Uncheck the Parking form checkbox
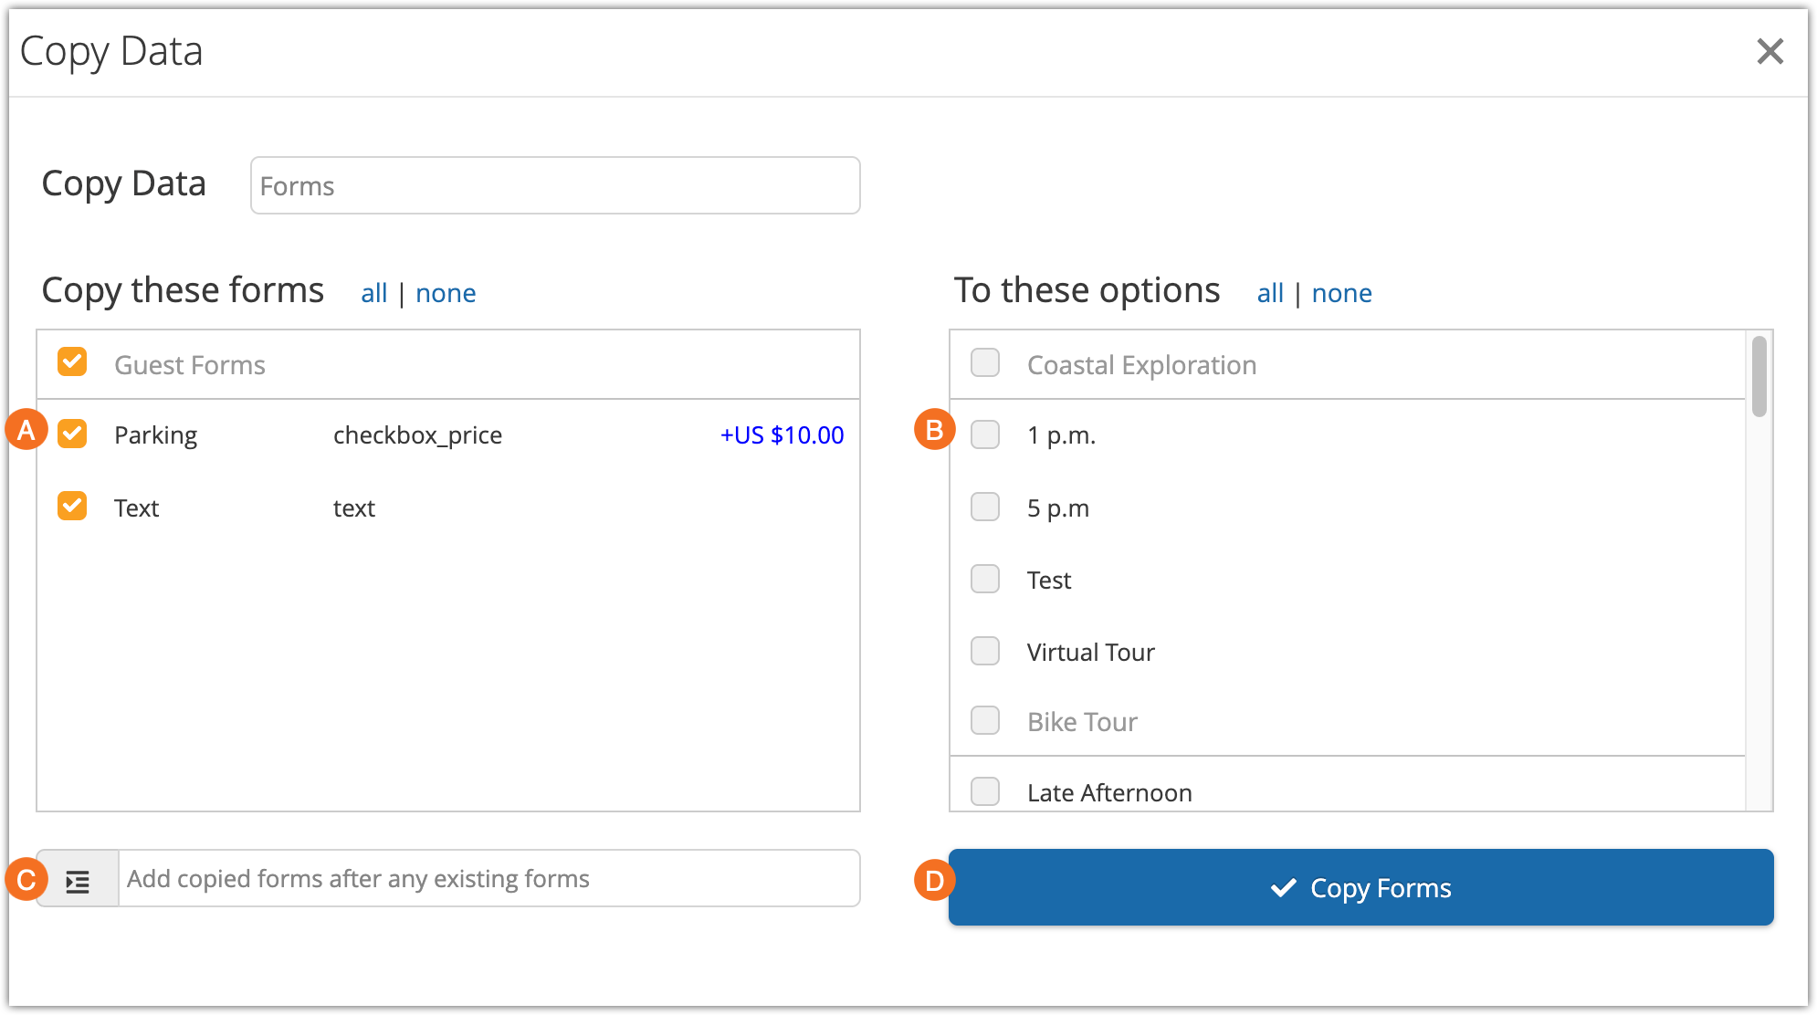Image resolution: width=1817 pixels, height=1015 pixels. click(72, 434)
